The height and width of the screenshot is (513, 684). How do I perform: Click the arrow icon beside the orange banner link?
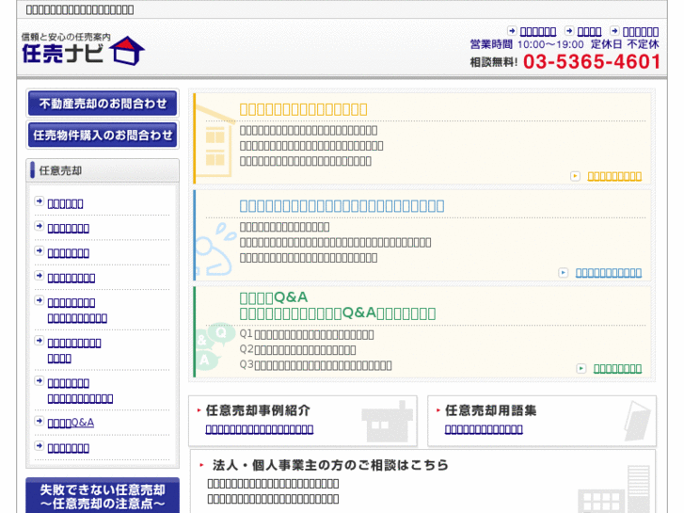[576, 176]
